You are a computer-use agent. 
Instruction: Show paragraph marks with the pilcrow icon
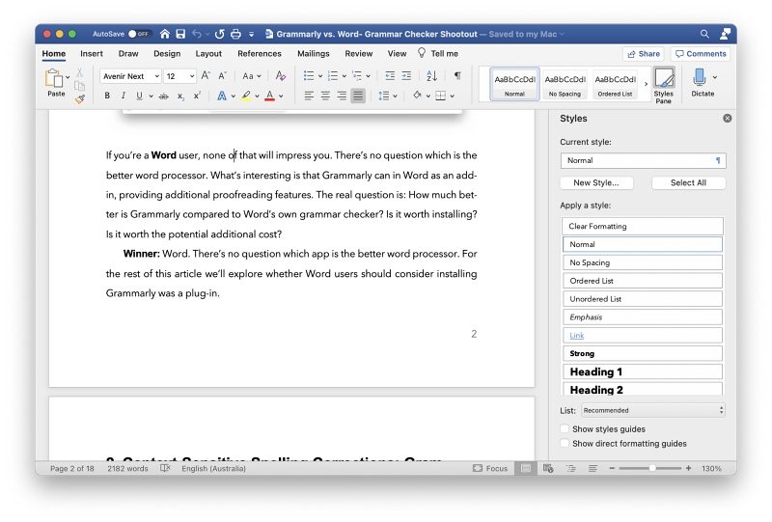tap(457, 75)
